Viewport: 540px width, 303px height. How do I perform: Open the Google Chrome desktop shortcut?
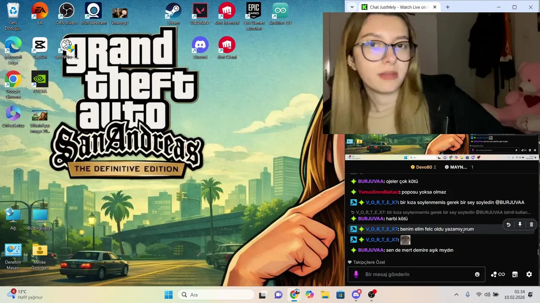[x=13, y=85]
